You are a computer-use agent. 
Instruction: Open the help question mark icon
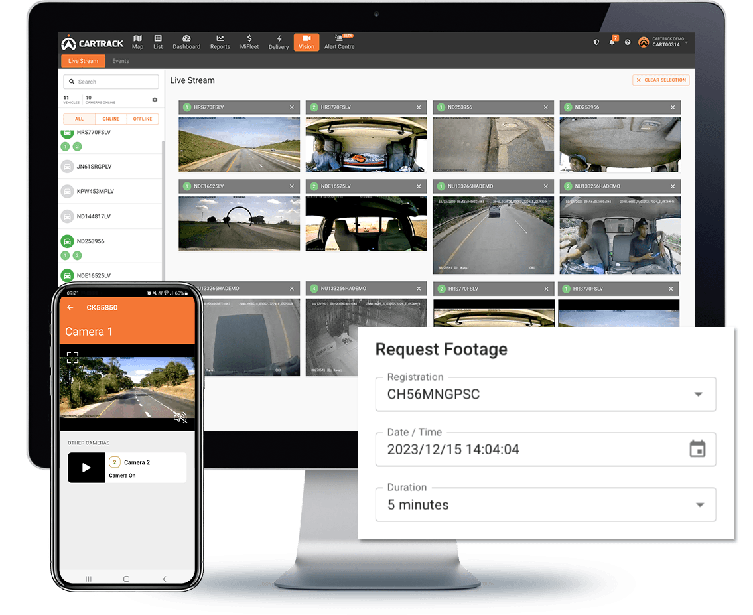pyautogui.click(x=628, y=42)
